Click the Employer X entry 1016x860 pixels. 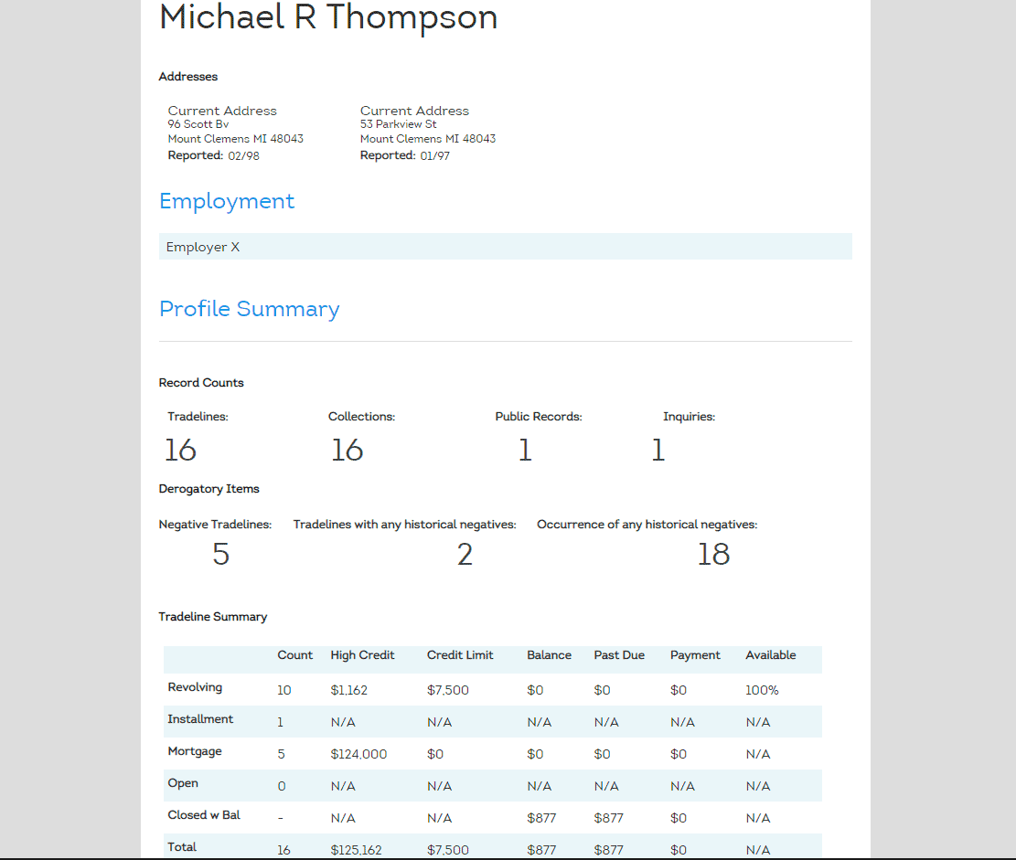point(202,246)
